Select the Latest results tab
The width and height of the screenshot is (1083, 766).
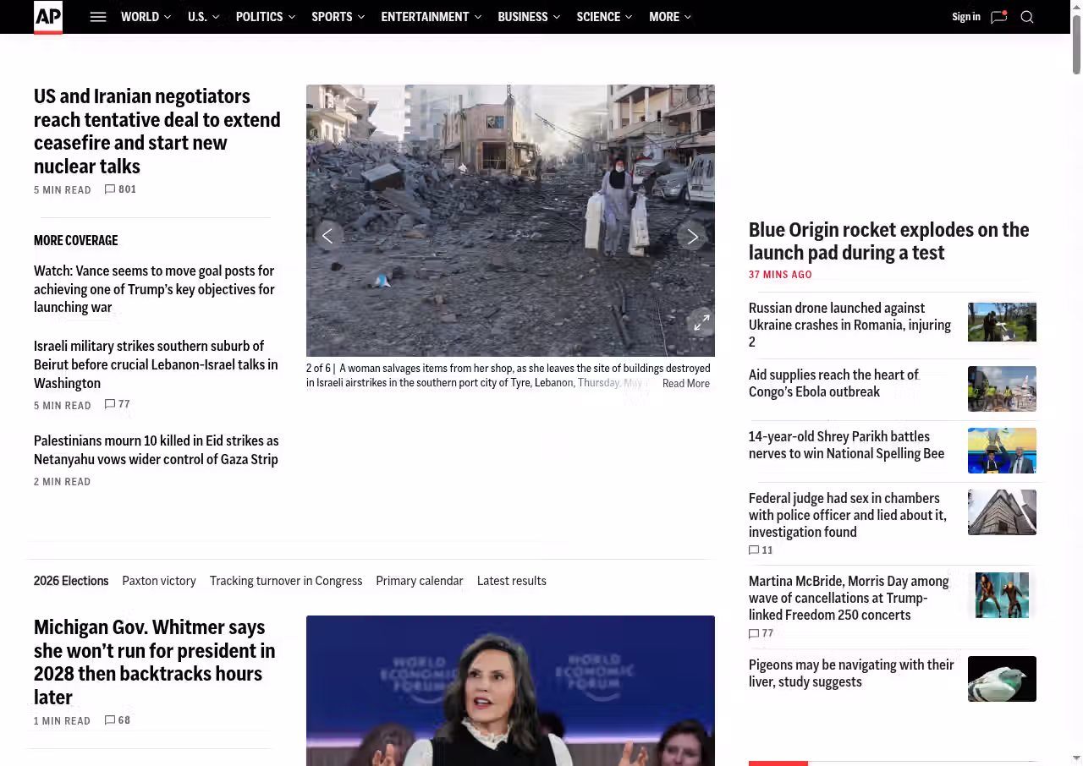point(512,581)
